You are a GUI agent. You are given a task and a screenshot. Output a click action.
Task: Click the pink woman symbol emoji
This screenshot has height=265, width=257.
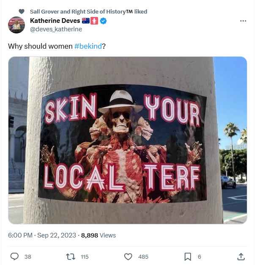(x=94, y=21)
